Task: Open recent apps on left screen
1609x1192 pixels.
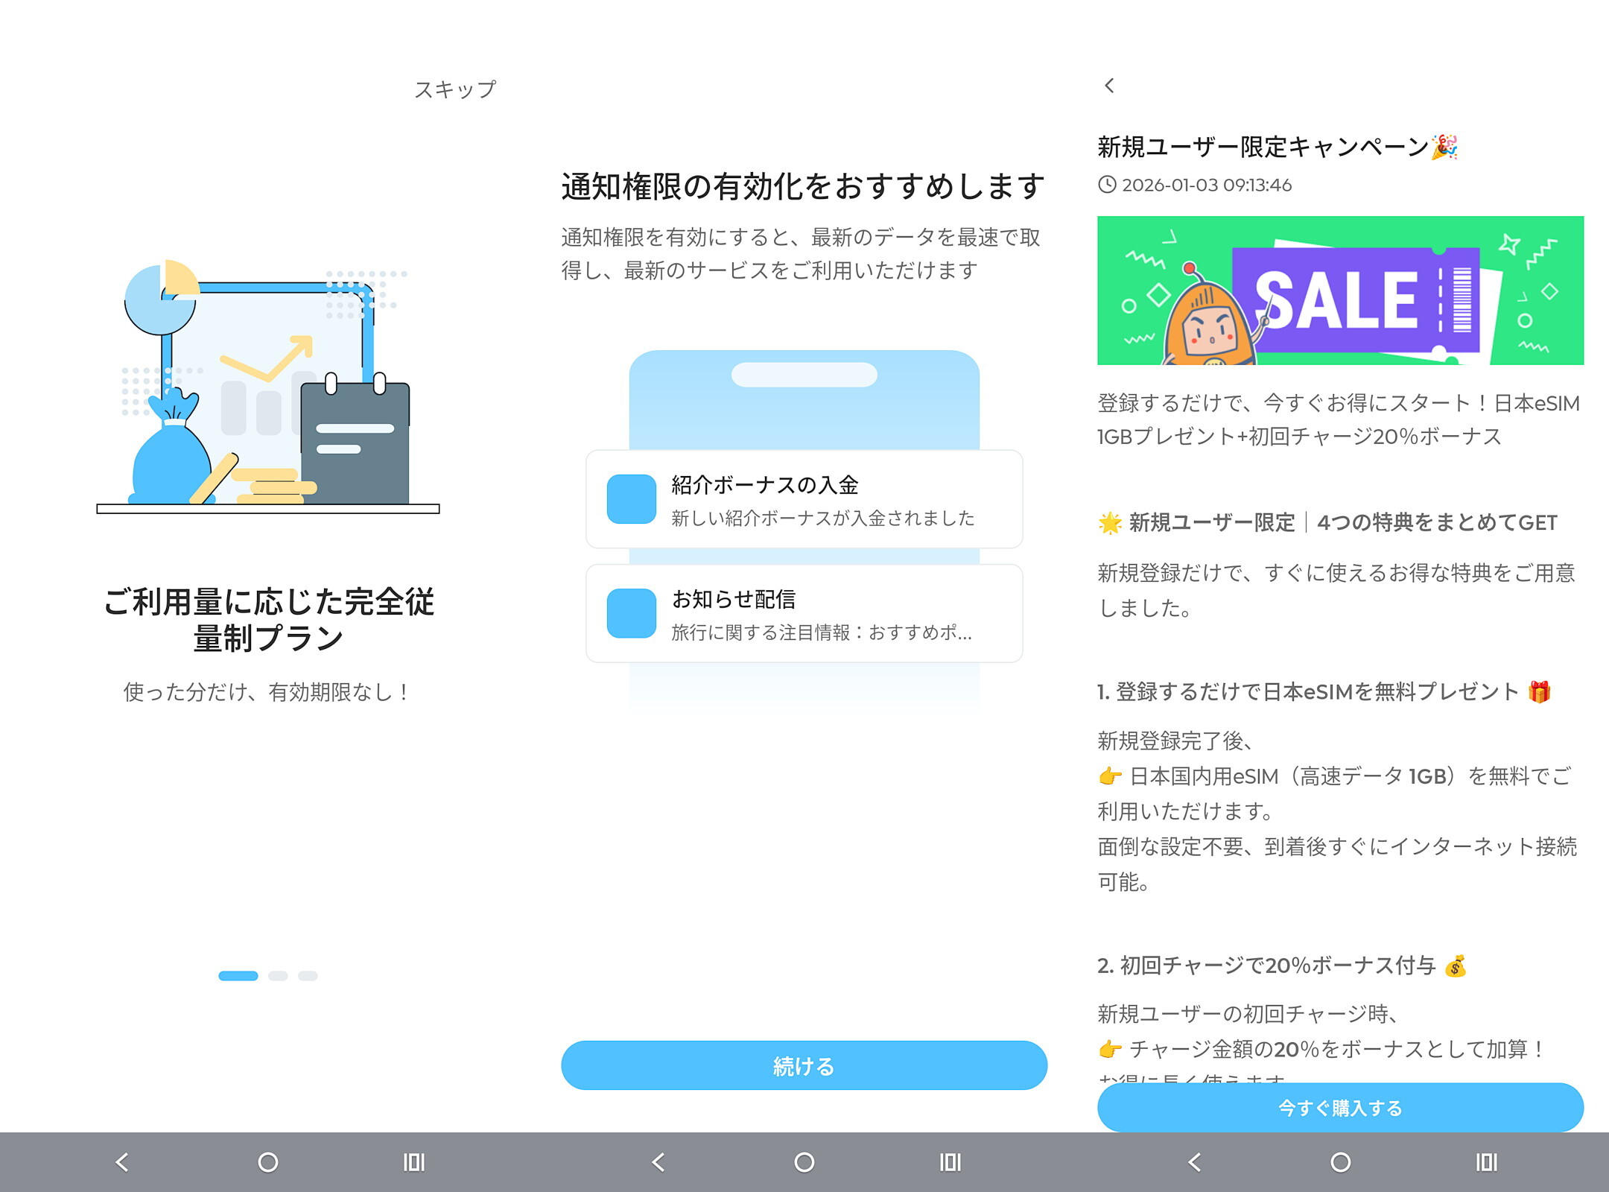Action: [413, 1162]
